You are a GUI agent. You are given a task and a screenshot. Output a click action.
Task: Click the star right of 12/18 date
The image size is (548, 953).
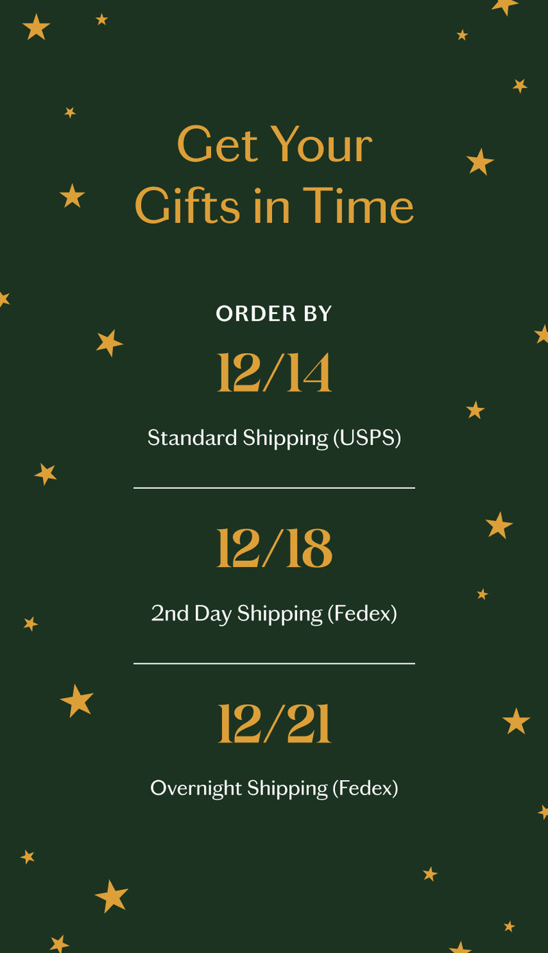tap(499, 526)
